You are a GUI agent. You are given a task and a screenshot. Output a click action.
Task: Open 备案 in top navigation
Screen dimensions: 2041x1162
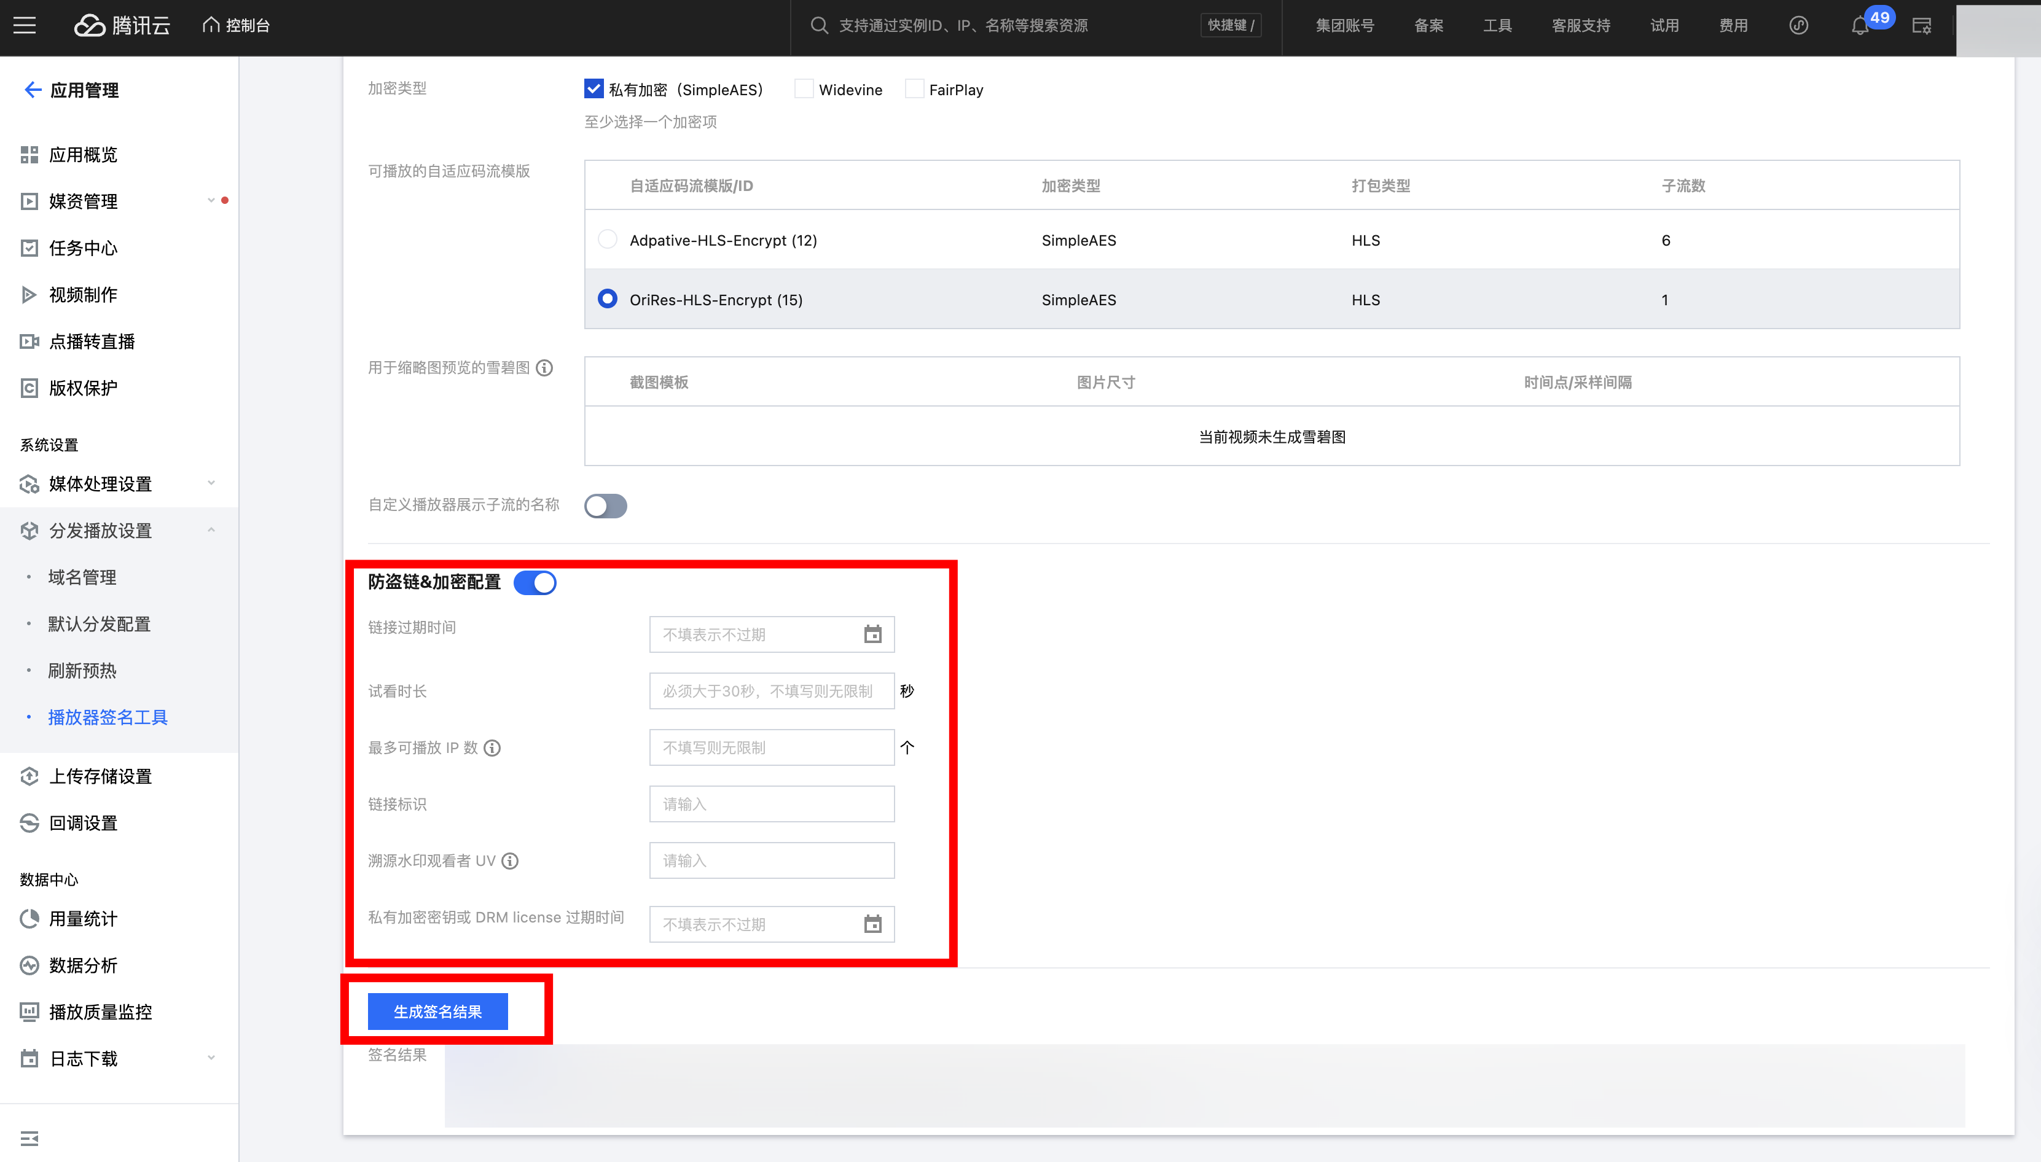pos(1429,26)
